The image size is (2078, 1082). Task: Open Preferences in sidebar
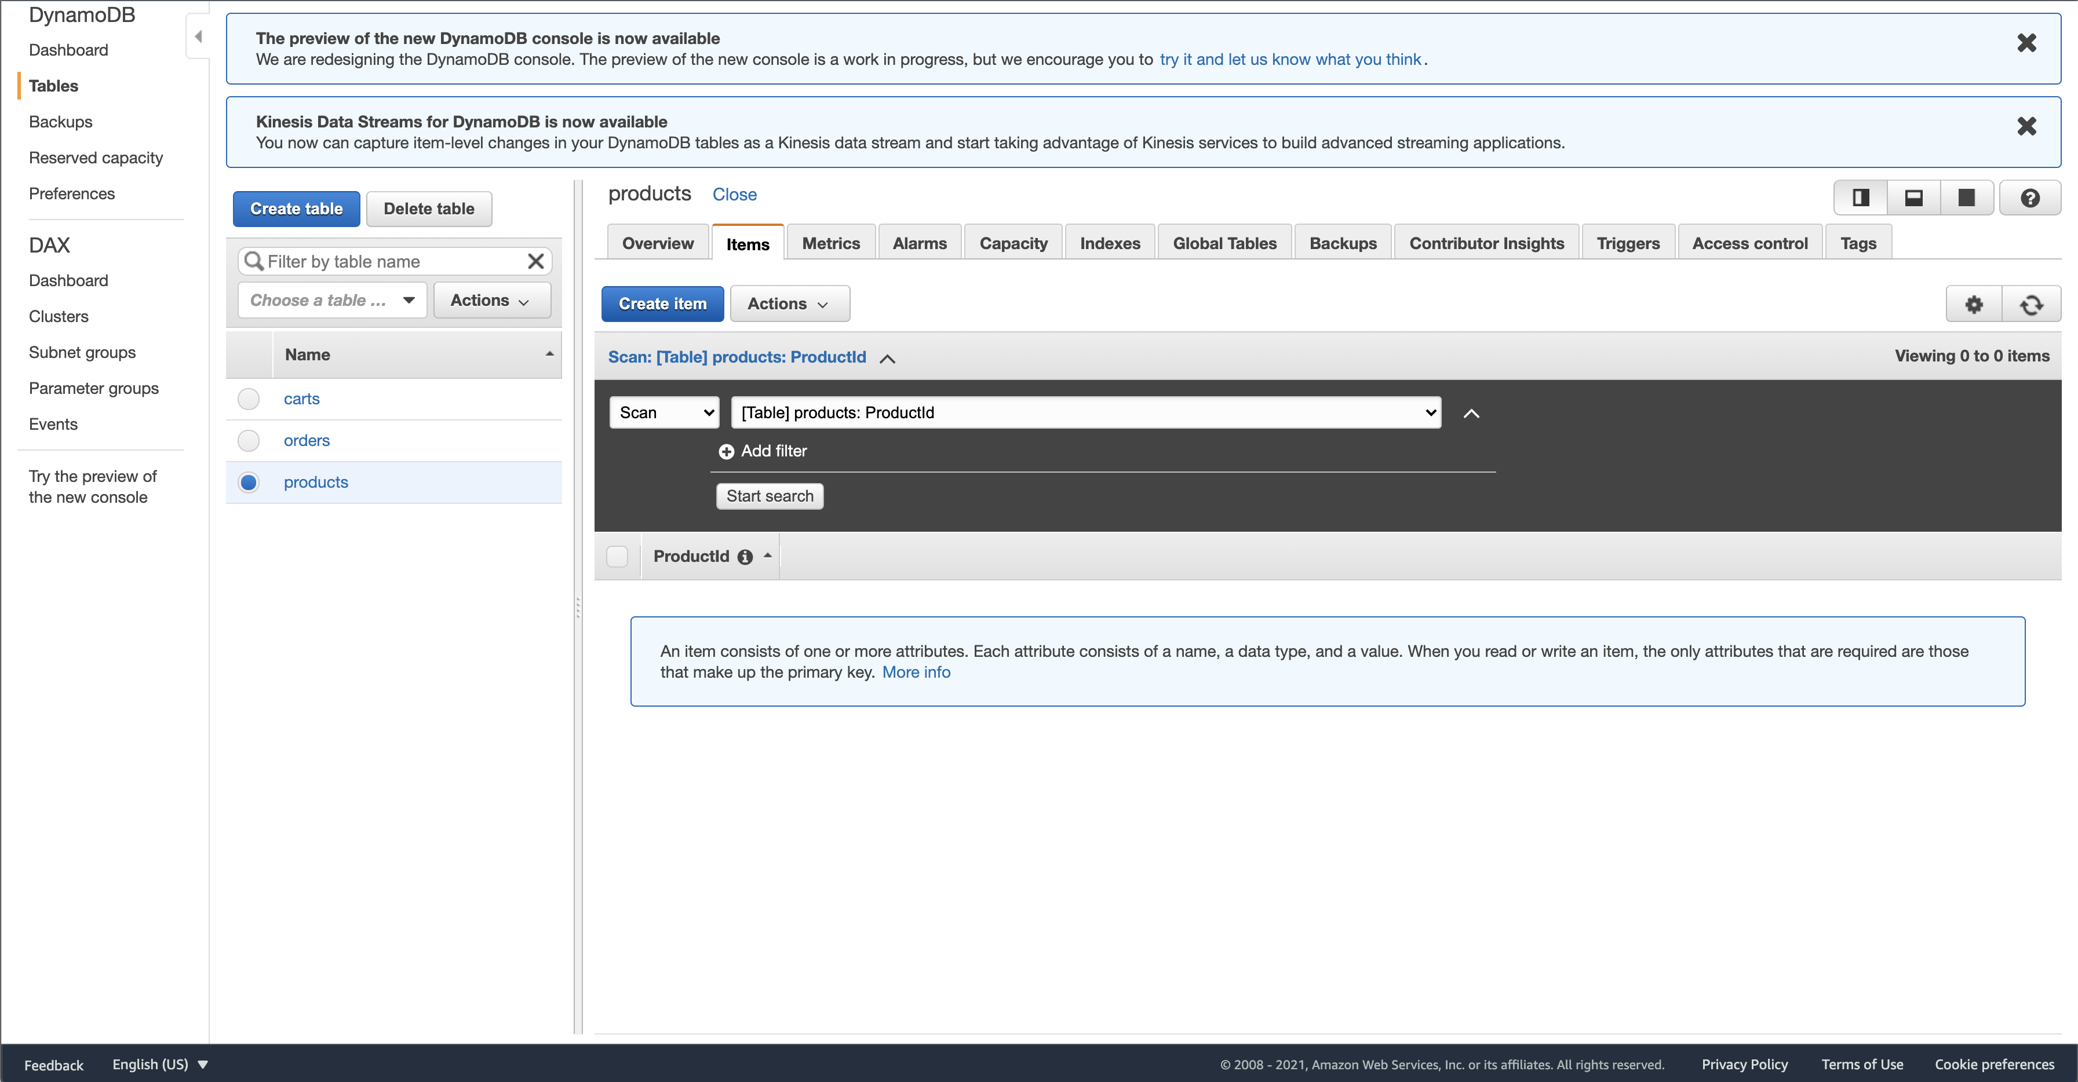72,193
